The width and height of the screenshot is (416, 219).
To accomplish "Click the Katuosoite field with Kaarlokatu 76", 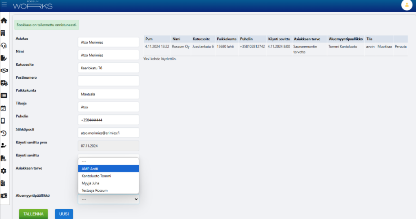I will point(108,68).
